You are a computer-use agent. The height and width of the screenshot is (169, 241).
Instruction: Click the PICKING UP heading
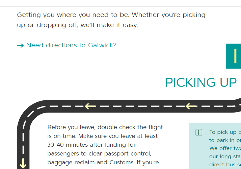click(200, 82)
